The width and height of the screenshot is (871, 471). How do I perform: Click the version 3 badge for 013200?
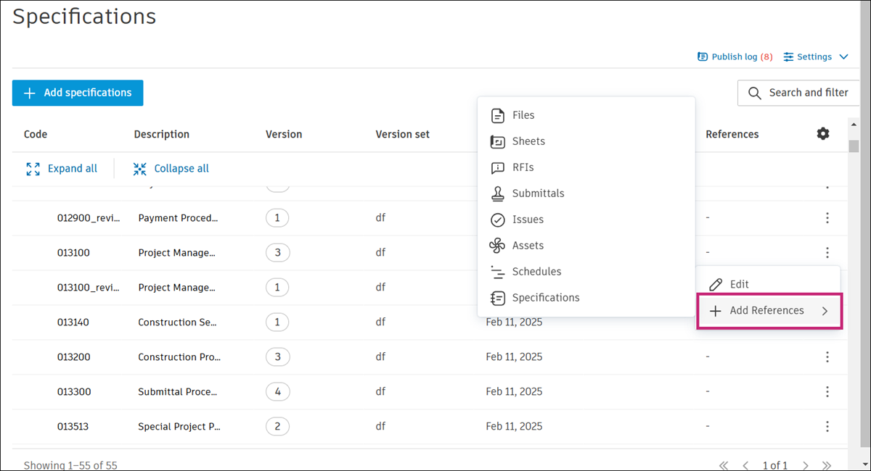(277, 357)
